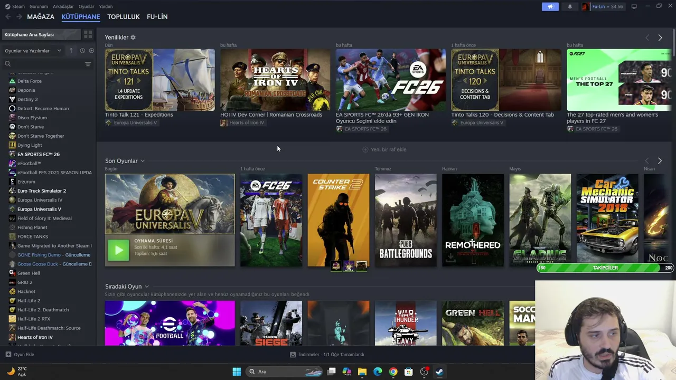This screenshot has height=380, width=676.
Task: Open Windows Start menu
Action: 237,372
